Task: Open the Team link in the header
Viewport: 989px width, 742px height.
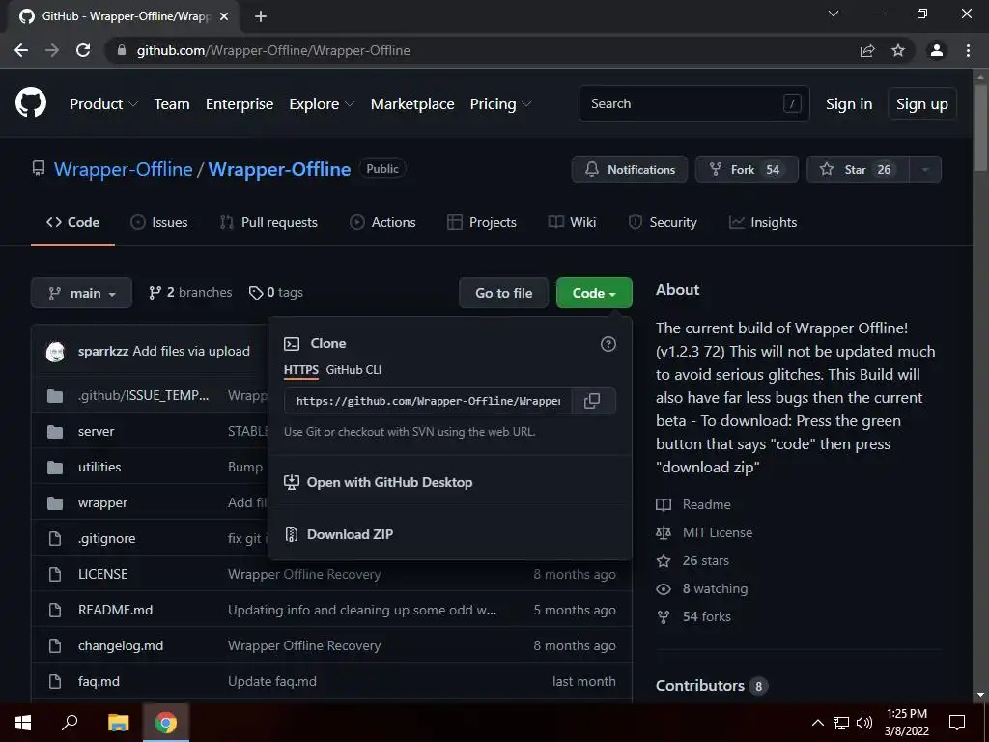Action: (x=172, y=104)
